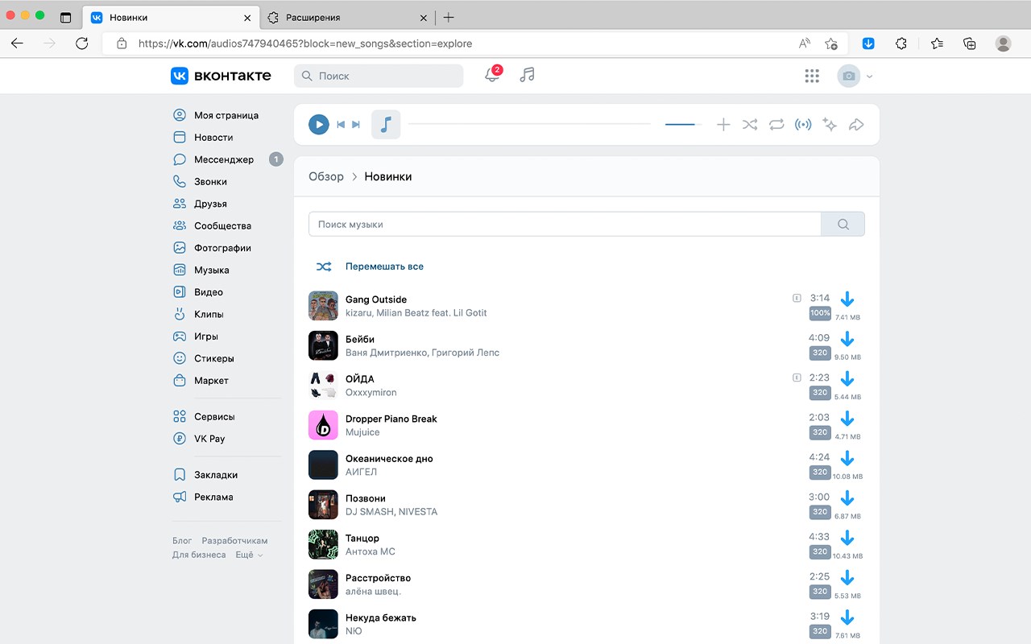
Task: Toggle shuffle in the player bar
Action: [750, 125]
